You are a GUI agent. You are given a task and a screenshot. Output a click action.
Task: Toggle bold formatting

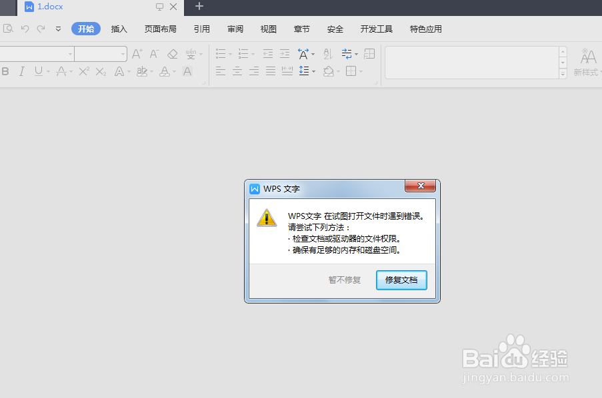pos(5,71)
